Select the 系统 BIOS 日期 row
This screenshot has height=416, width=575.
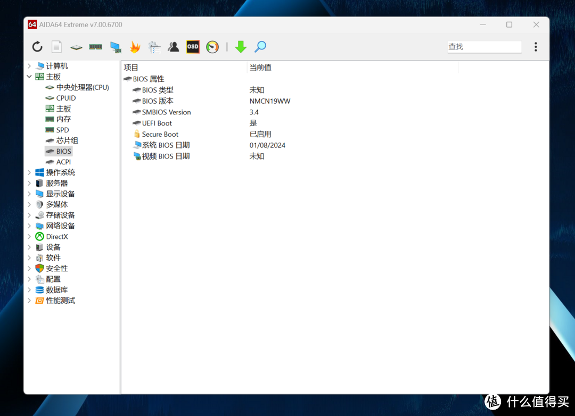[162, 145]
